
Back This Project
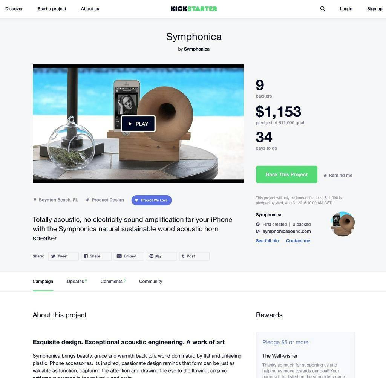(x=286, y=174)
